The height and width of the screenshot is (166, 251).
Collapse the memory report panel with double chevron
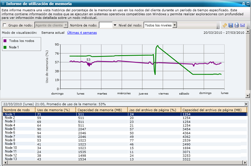tap(243, 4)
